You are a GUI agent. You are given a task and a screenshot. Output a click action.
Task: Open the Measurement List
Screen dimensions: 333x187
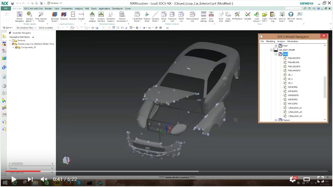coord(192,15)
